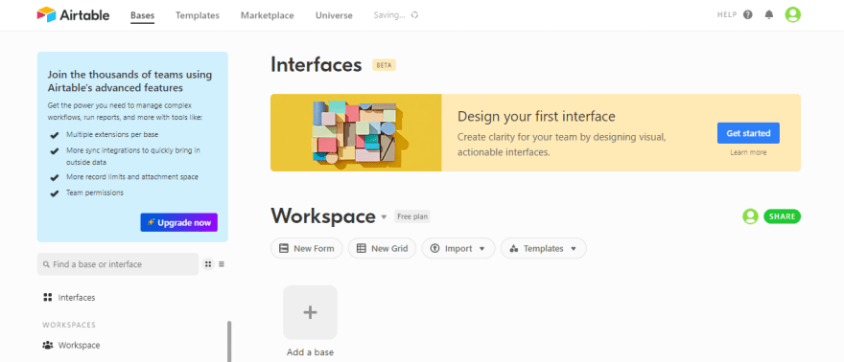Open the Bases tab
Screen dimensions: 844x362
tap(142, 15)
